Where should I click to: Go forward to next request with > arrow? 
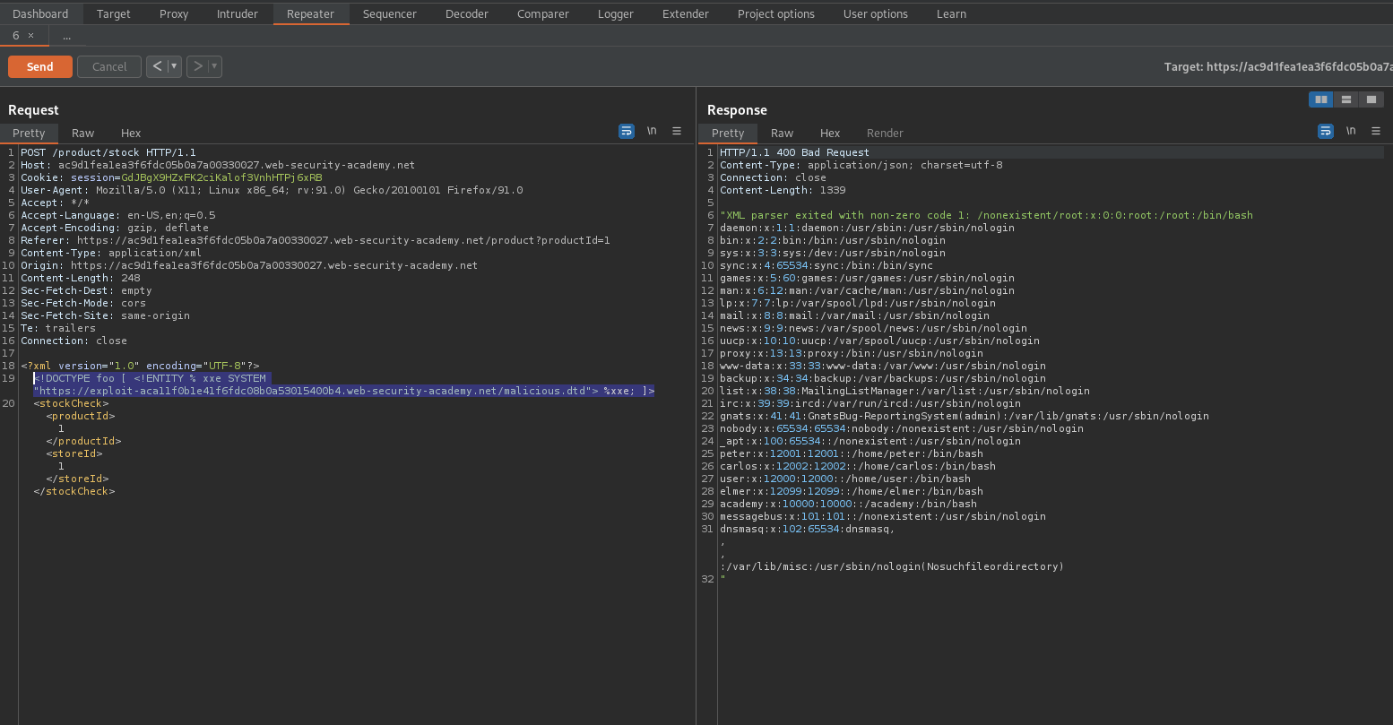pyautogui.click(x=198, y=66)
